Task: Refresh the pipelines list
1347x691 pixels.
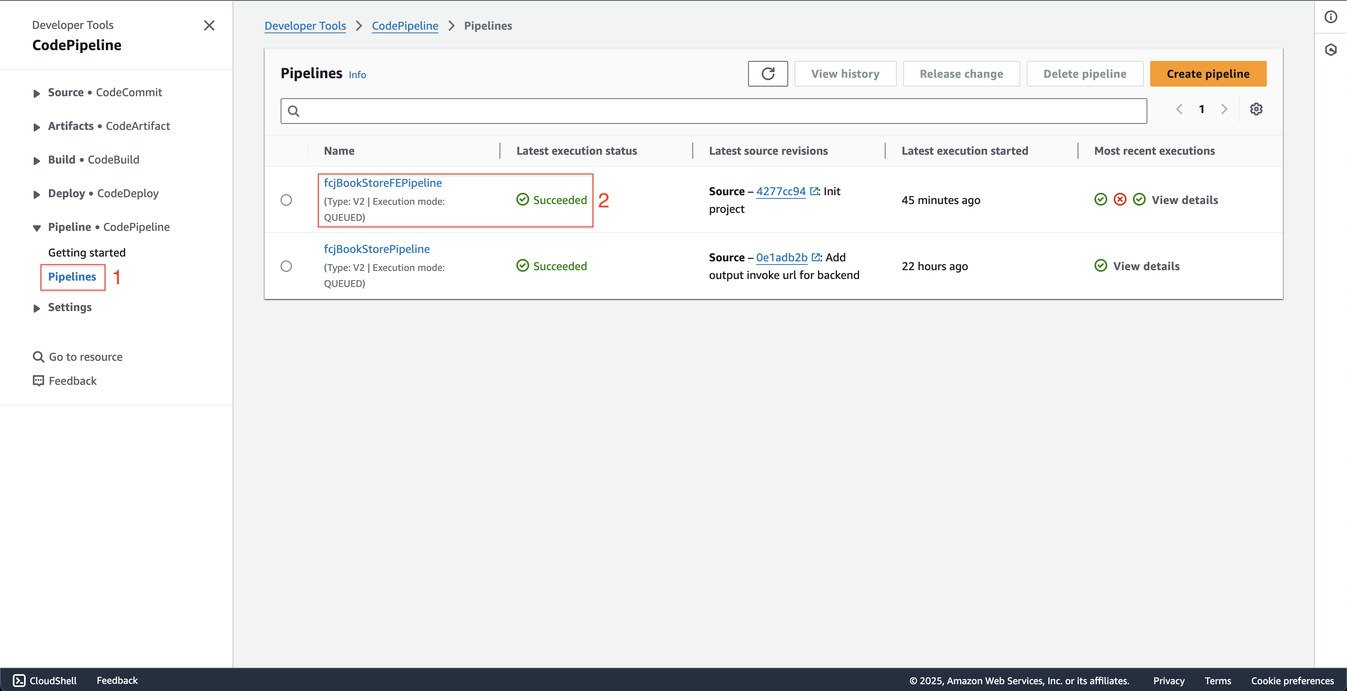Action: [x=768, y=74]
